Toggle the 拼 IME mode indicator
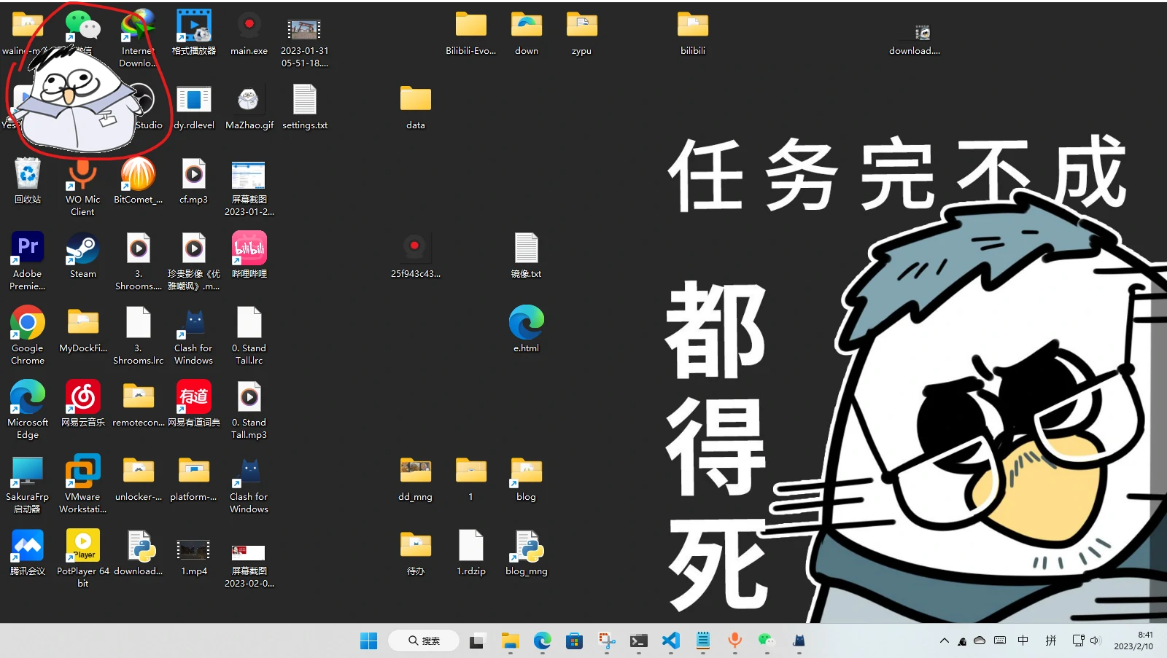 (x=1050, y=641)
